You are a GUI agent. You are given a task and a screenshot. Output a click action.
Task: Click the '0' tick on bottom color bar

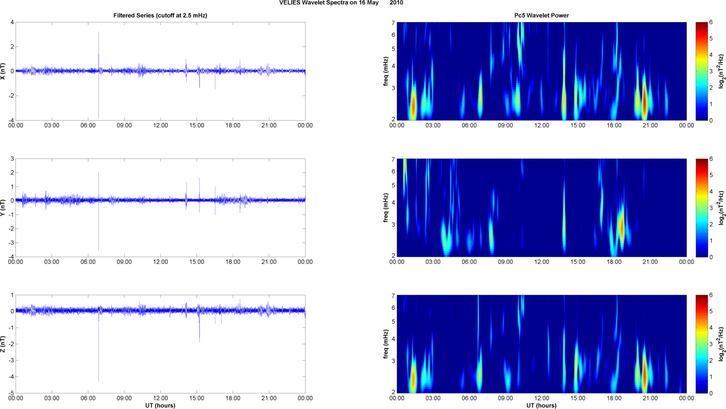(x=711, y=393)
